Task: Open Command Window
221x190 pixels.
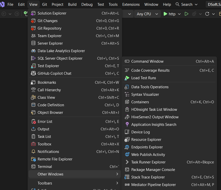Action: tap(169, 61)
